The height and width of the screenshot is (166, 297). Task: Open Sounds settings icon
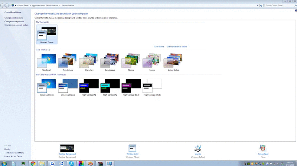pyautogui.click(x=198, y=148)
